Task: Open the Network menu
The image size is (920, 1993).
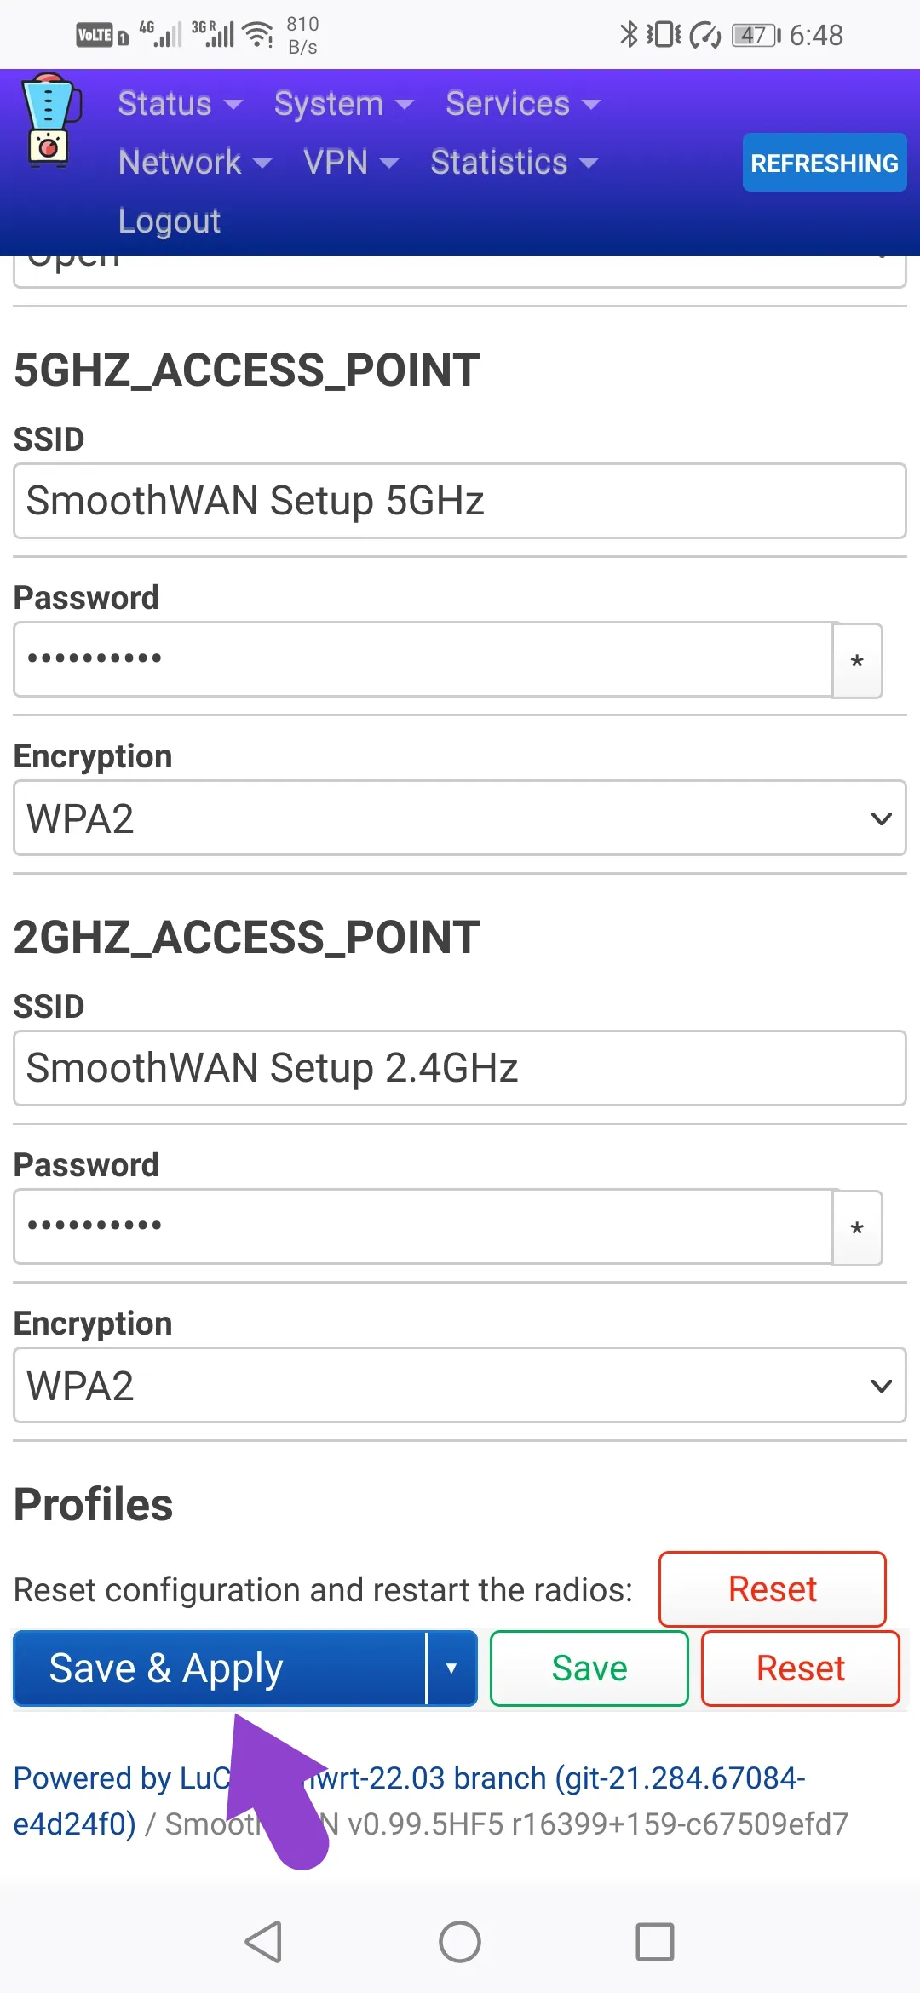Action: point(194,162)
